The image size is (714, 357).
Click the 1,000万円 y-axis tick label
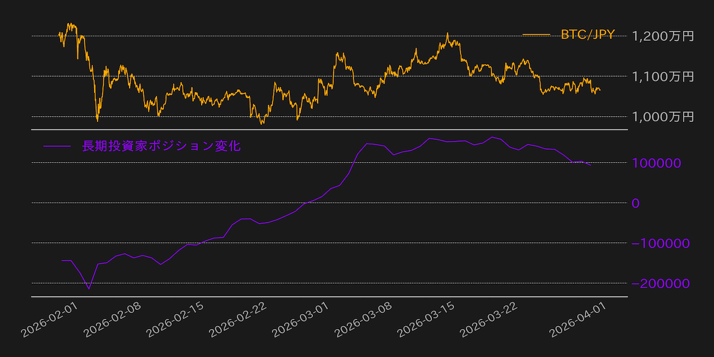click(663, 117)
